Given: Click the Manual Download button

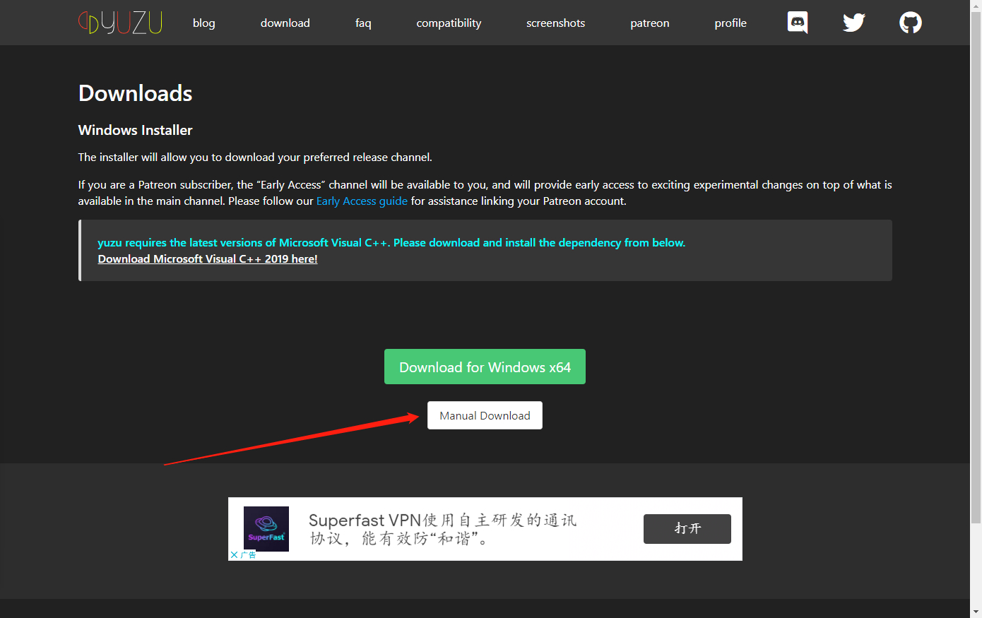Looking at the screenshot, I should [x=485, y=415].
